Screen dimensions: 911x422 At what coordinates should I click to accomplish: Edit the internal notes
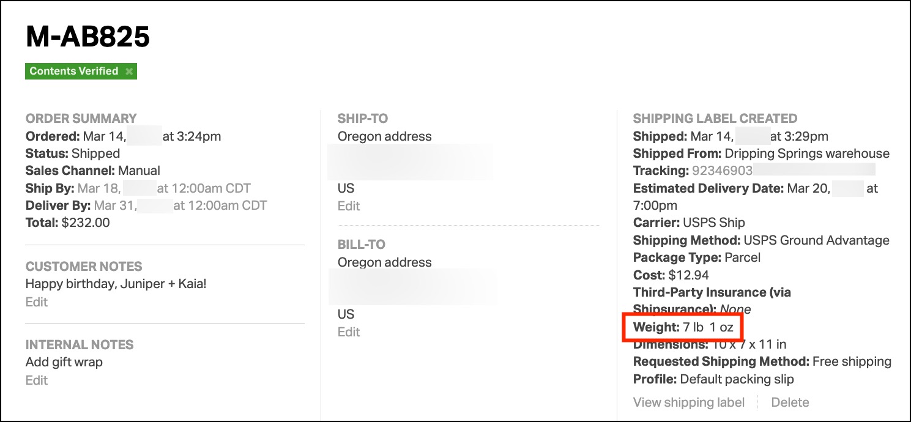(37, 380)
